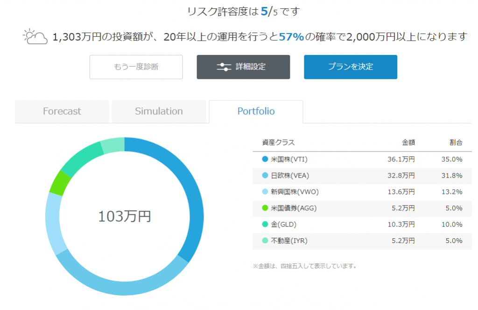Click the pale blue dot beside 新興国株(VWO)

tap(265, 192)
